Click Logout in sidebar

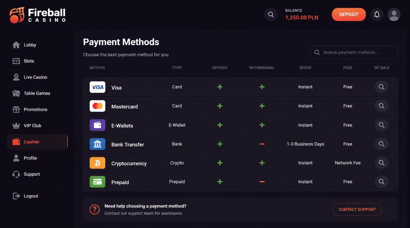38,196
